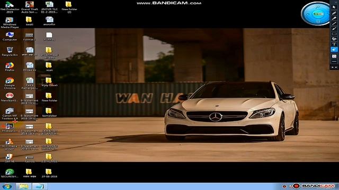Open Net Protector 2019 shortcut
Image resolution: width=339 pixels, height=190 pixels.
pos(10,7)
